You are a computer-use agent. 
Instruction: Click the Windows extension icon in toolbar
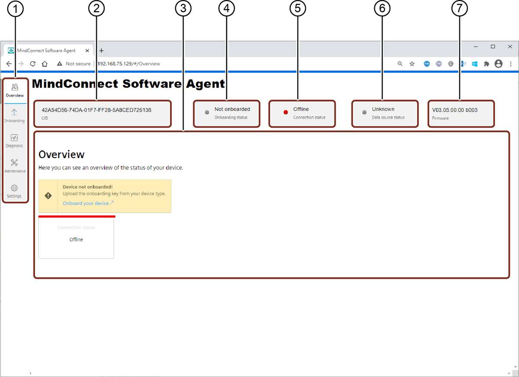click(x=474, y=64)
